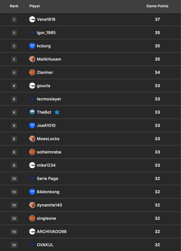Open player profile Igor_1965
This screenshot has width=181, height=251.
click(46, 33)
